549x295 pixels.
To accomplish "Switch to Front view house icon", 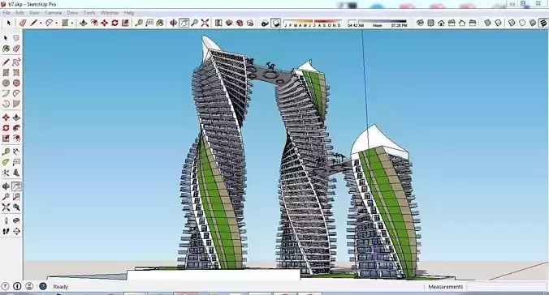I will (x=441, y=23).
